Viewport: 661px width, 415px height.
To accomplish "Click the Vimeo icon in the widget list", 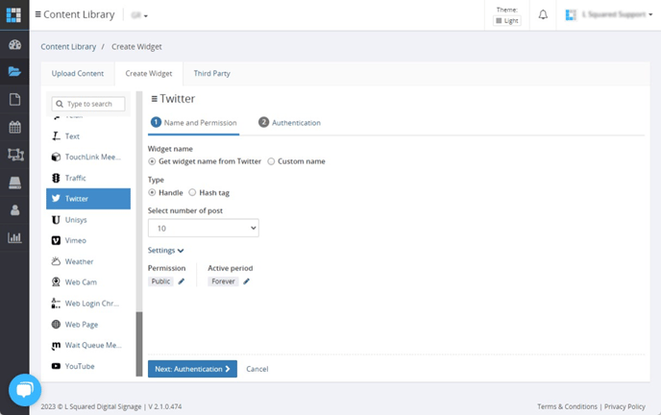I will pos(56,240).
